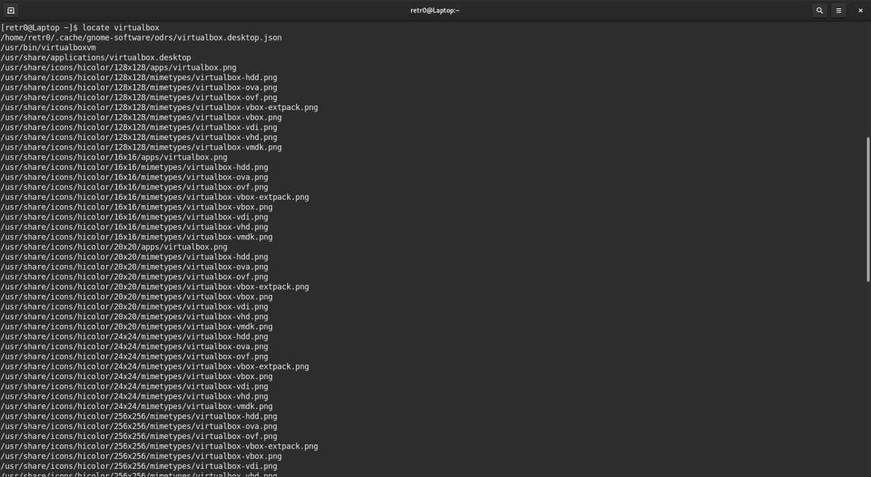Select 24x24 virtualbox-ova.png line

tap(134, 347)
